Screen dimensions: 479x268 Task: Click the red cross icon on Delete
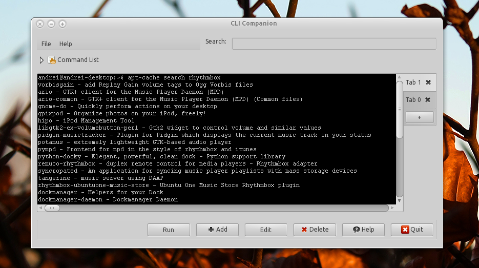[304, 230]
